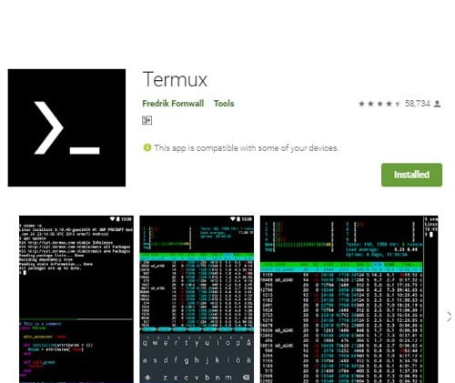The image size is (455, 383).
Task: Open second screenshot with on-screen keyboard
Action: click(x=197, y=299)
